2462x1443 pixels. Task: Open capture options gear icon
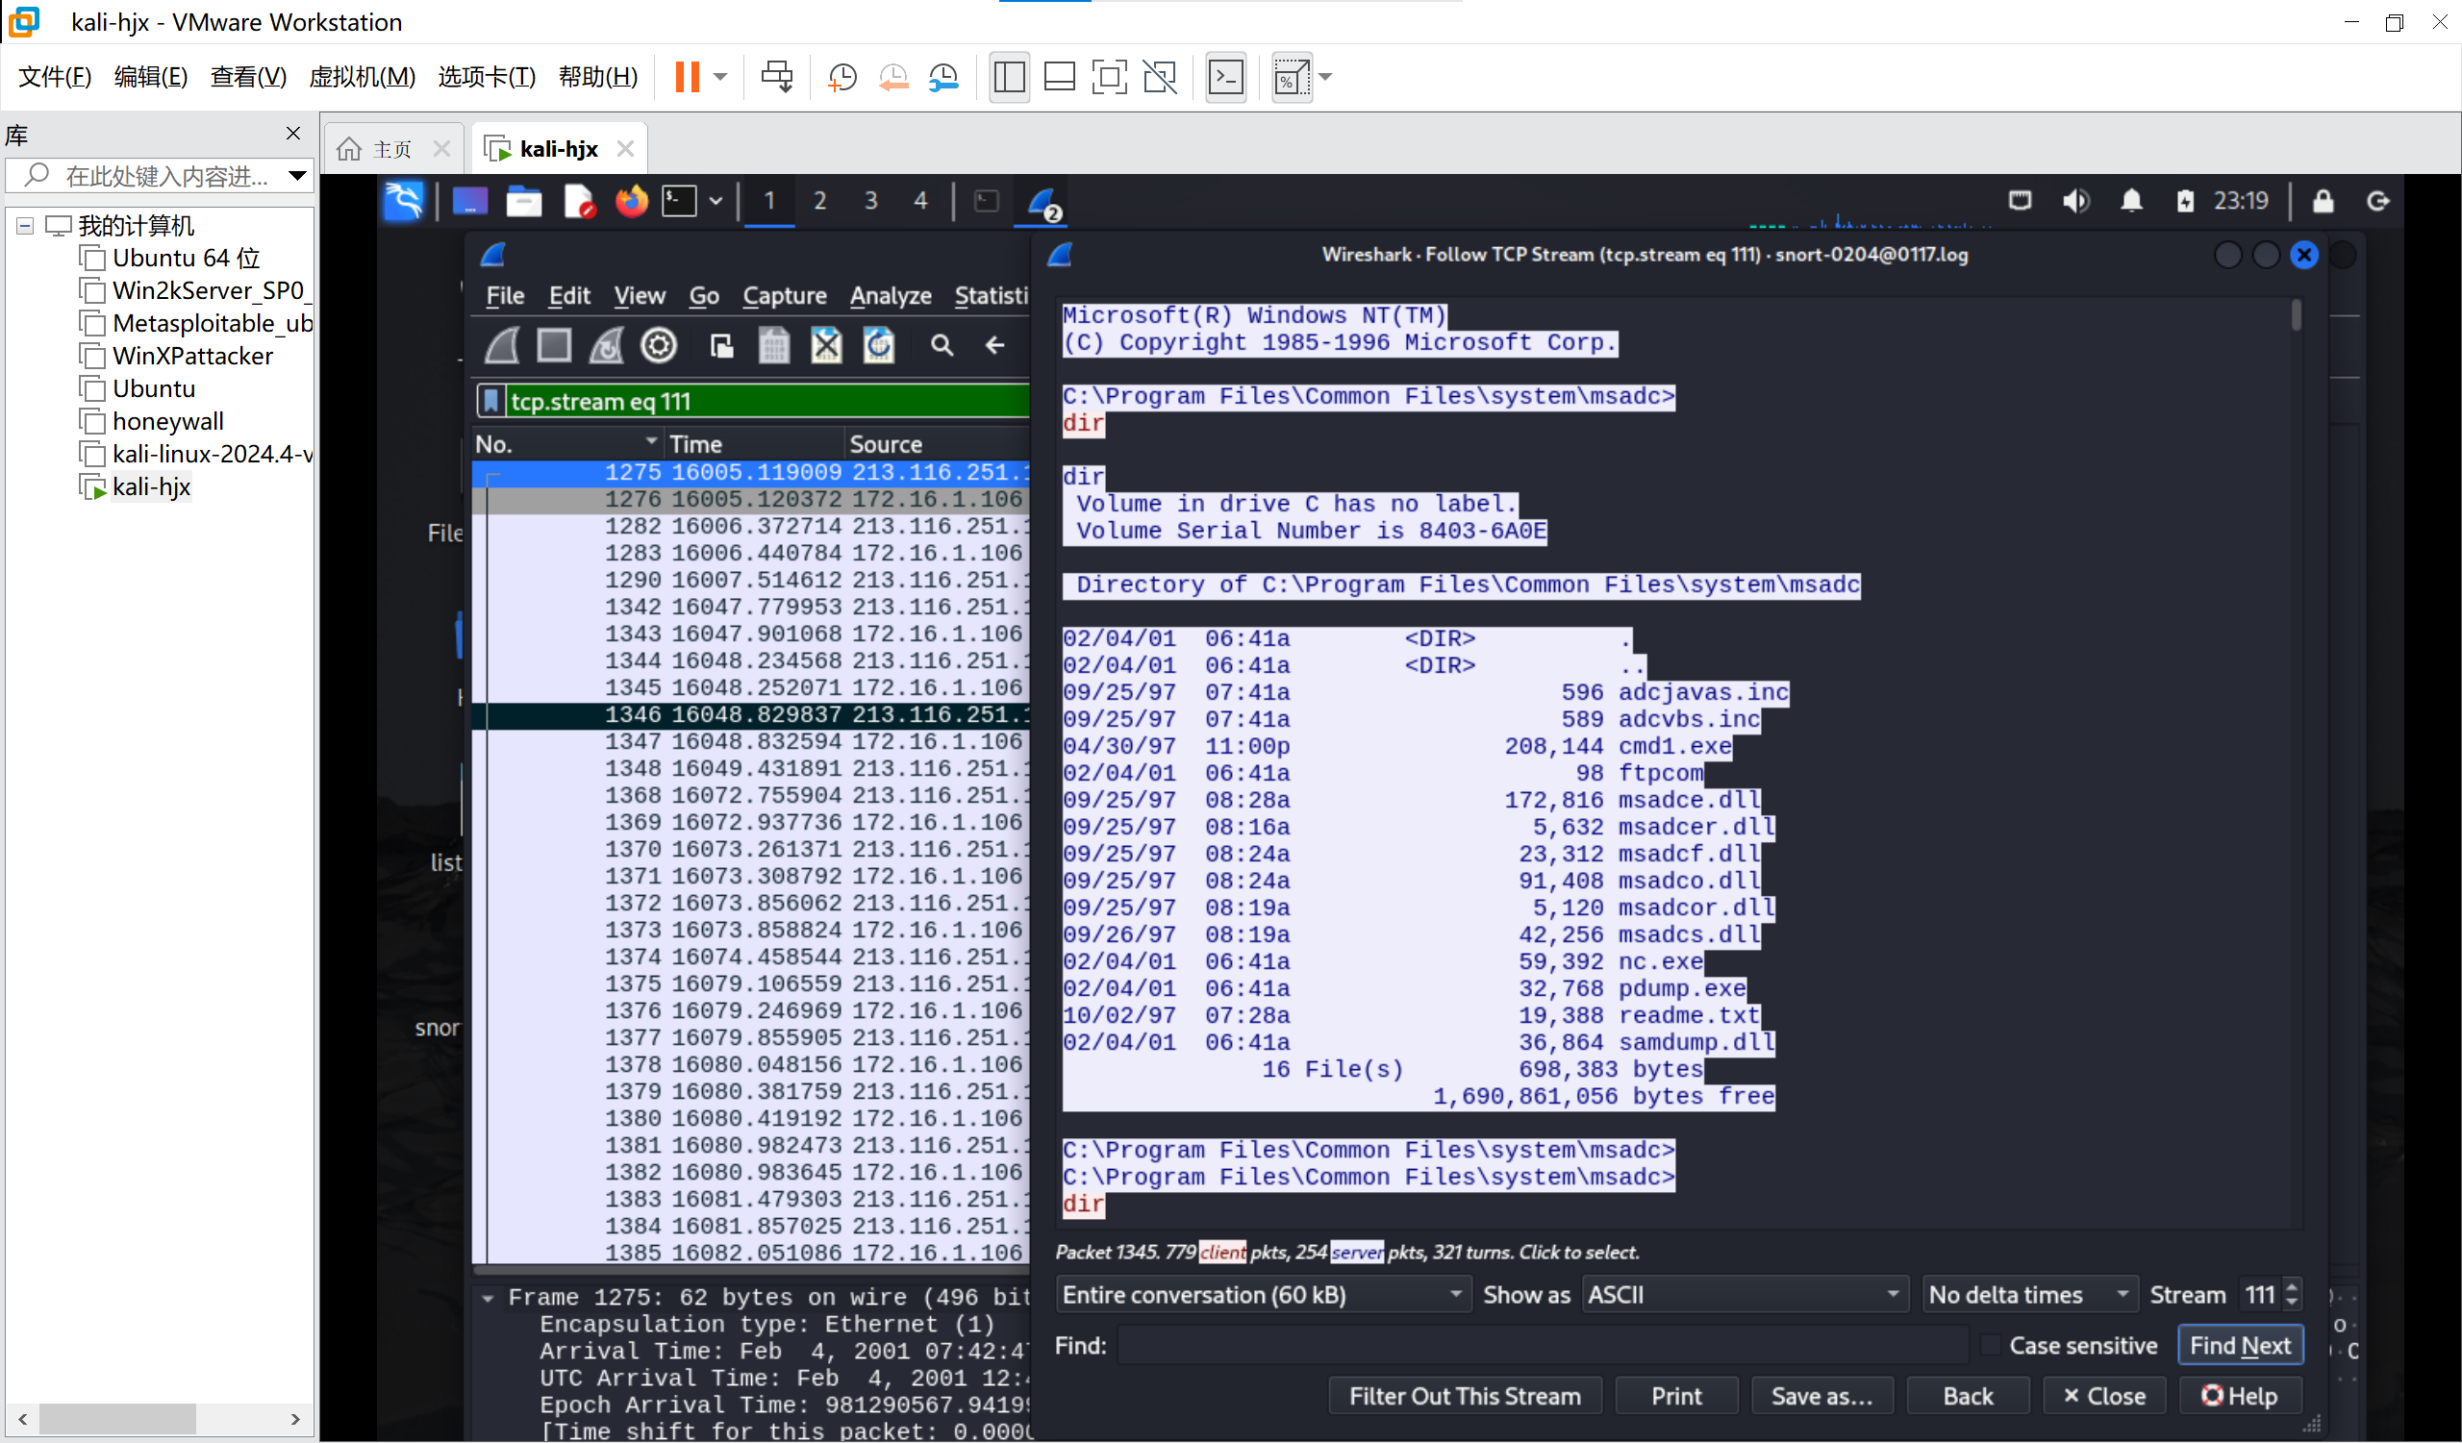click(659, 344)
